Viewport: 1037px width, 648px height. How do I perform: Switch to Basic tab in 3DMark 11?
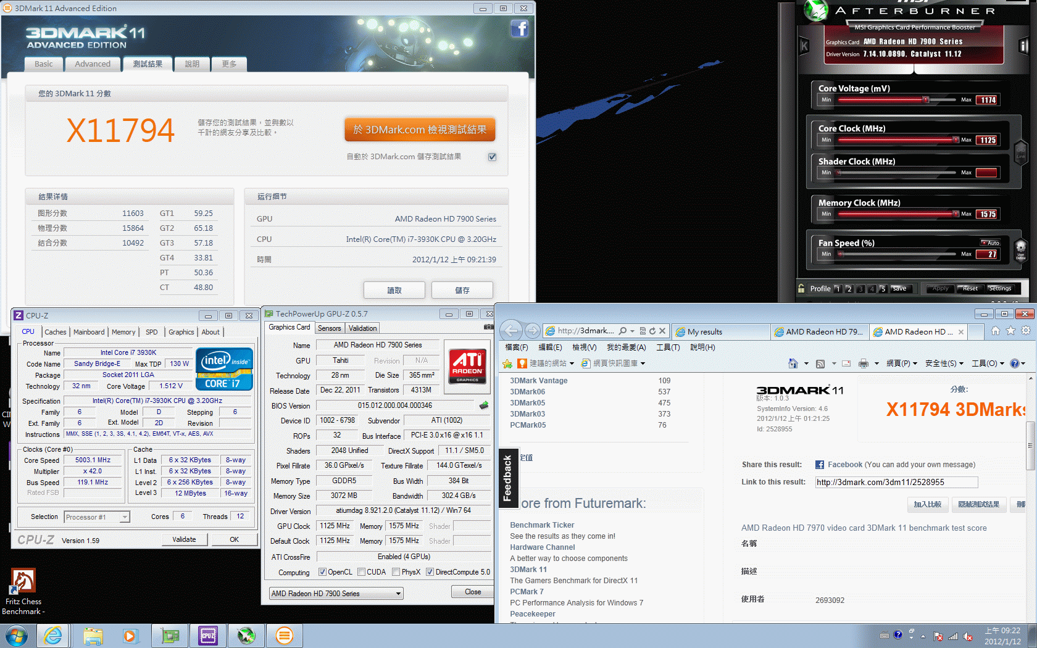pyautogui.click(x=43, y=64)
